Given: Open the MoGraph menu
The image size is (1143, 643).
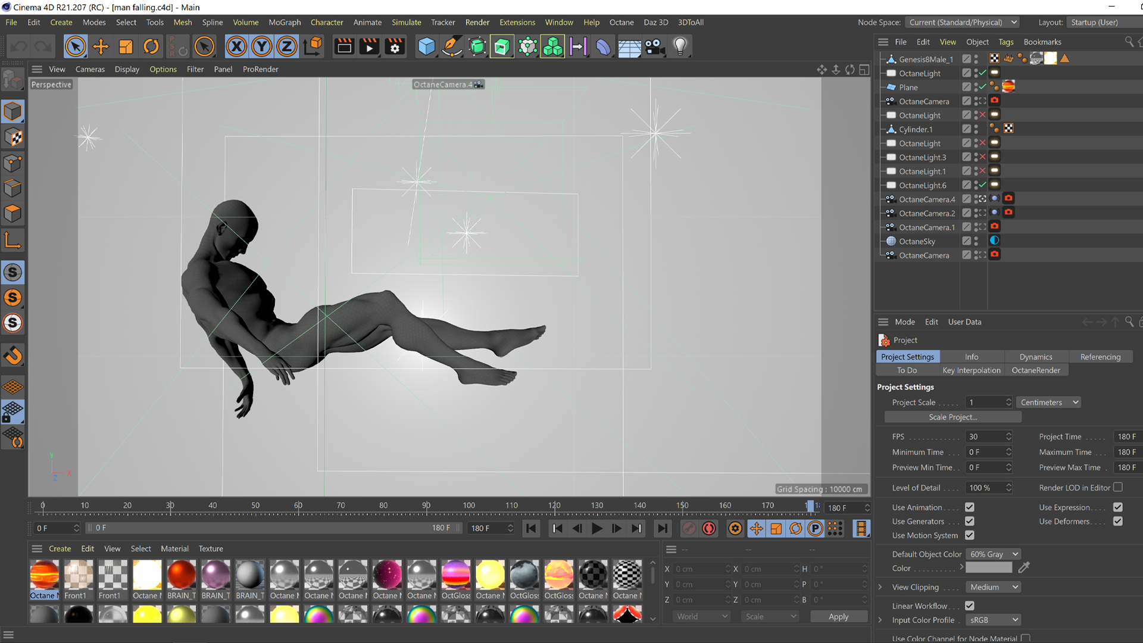Looking at the screenshot, I should (x=285, y=22).
